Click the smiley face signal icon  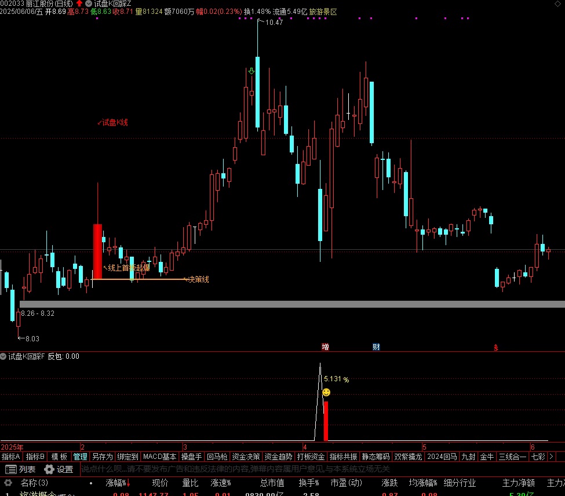coord(326,393)
